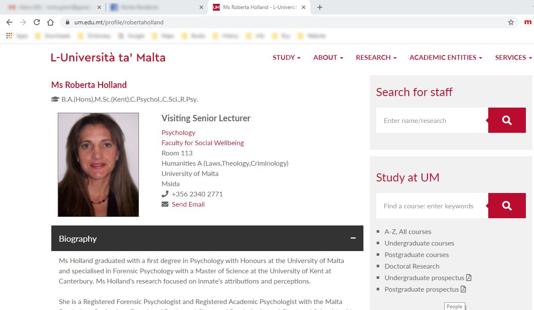View site information via the lock icon

click(x=67, y=22)
